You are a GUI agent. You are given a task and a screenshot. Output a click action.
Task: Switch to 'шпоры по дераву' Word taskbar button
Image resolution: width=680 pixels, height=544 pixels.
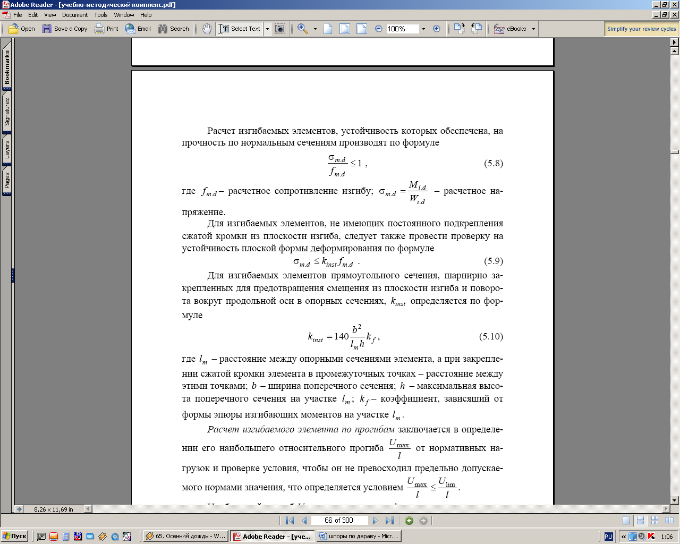(359, 536)
